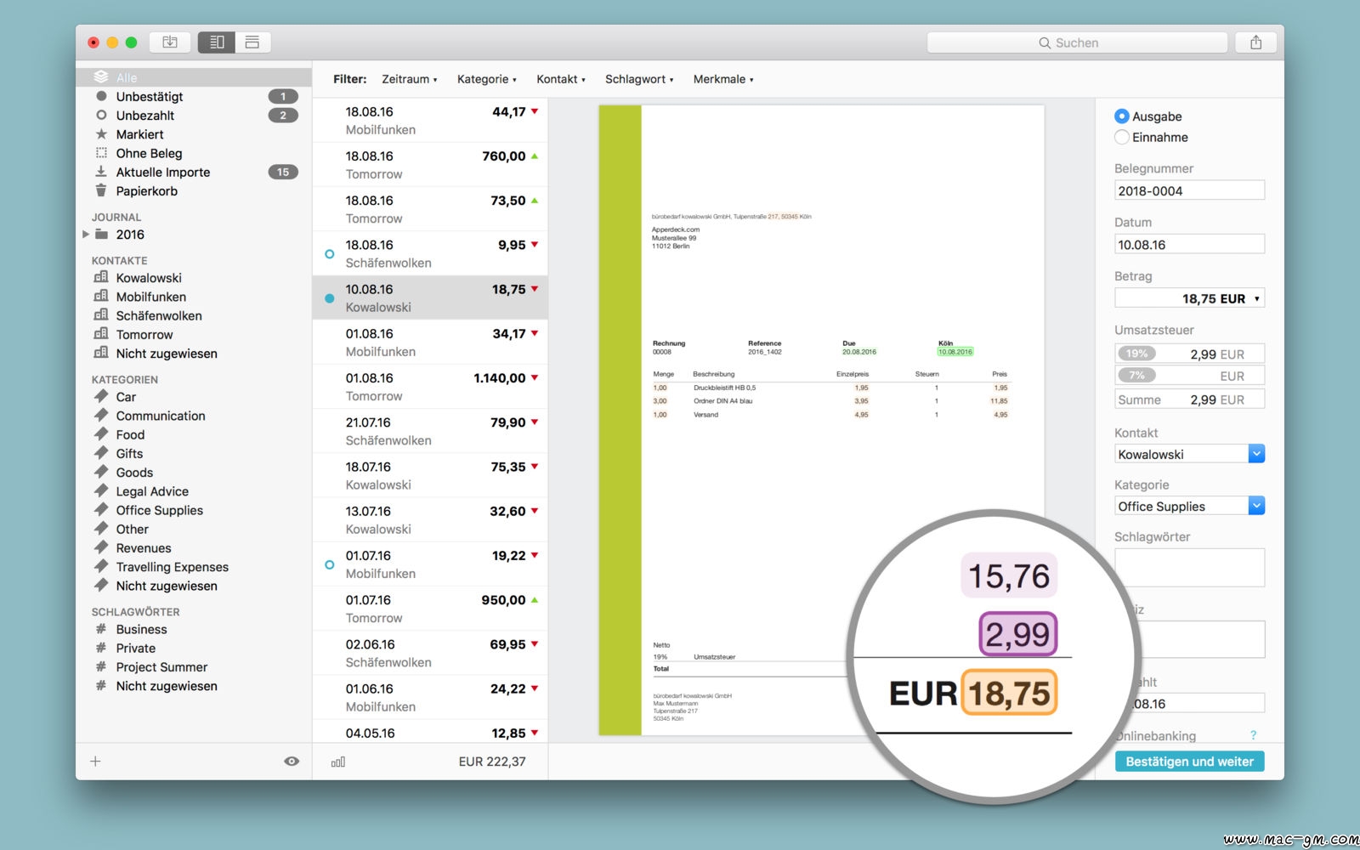Open bar chart statistics icon
This screenshot has height=850, width=1360.
pyautogui.click(x=338, y=762)
